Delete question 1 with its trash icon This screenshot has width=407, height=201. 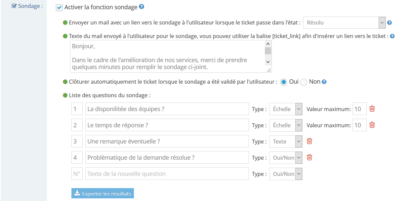(372, 109)
